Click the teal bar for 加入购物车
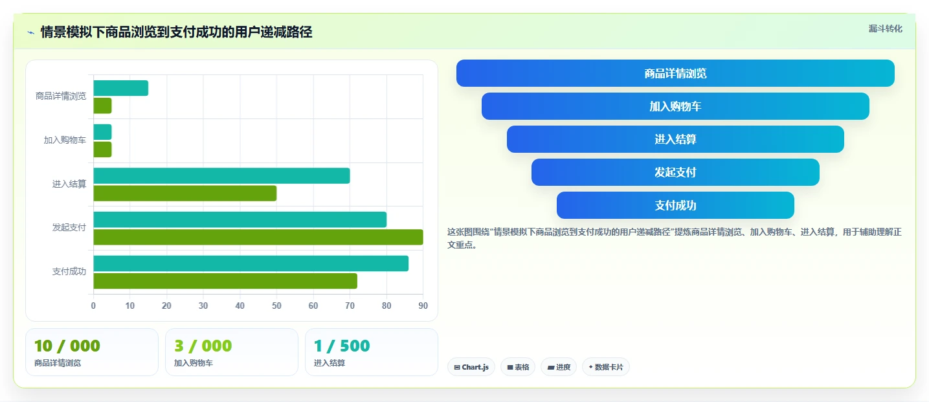Image resolution: width=929 pixels, height=402 pixels. click(x=103, y=132)
